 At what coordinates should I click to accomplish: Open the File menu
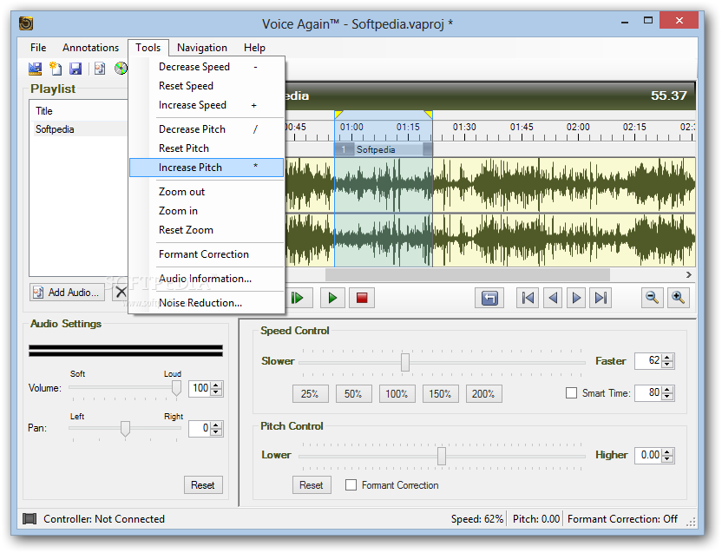[x=38, y=48]
